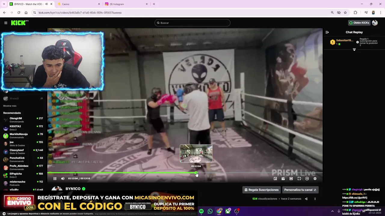385x216 pixels.
Task: Go back in browser history
Action: [4, 13]
